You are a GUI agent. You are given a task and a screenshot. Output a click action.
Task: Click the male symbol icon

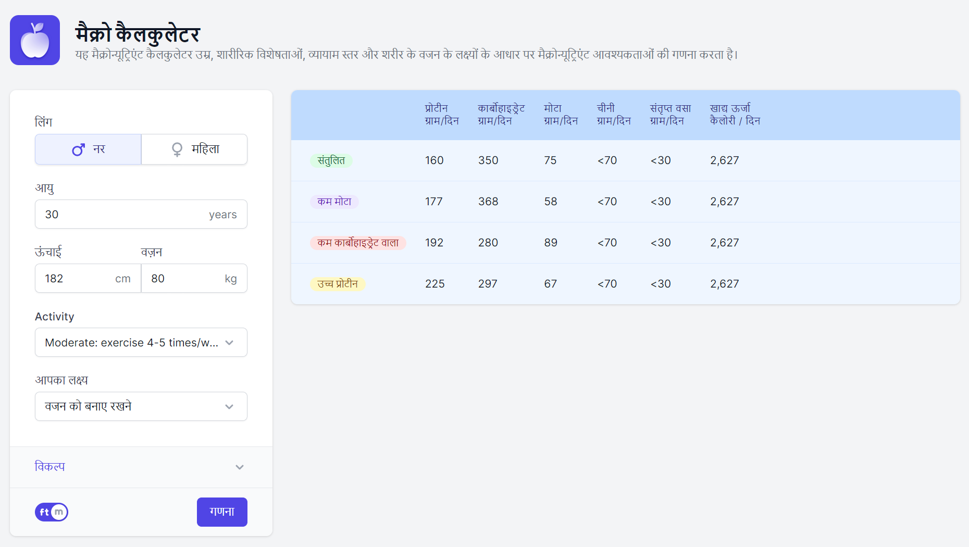(78, 150)
